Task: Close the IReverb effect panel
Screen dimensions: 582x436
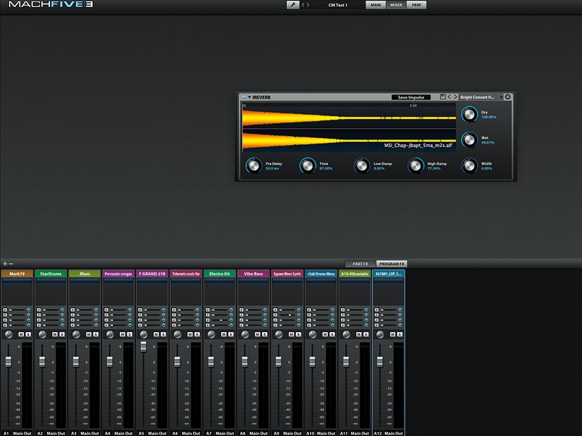Action: coord(508,97)
